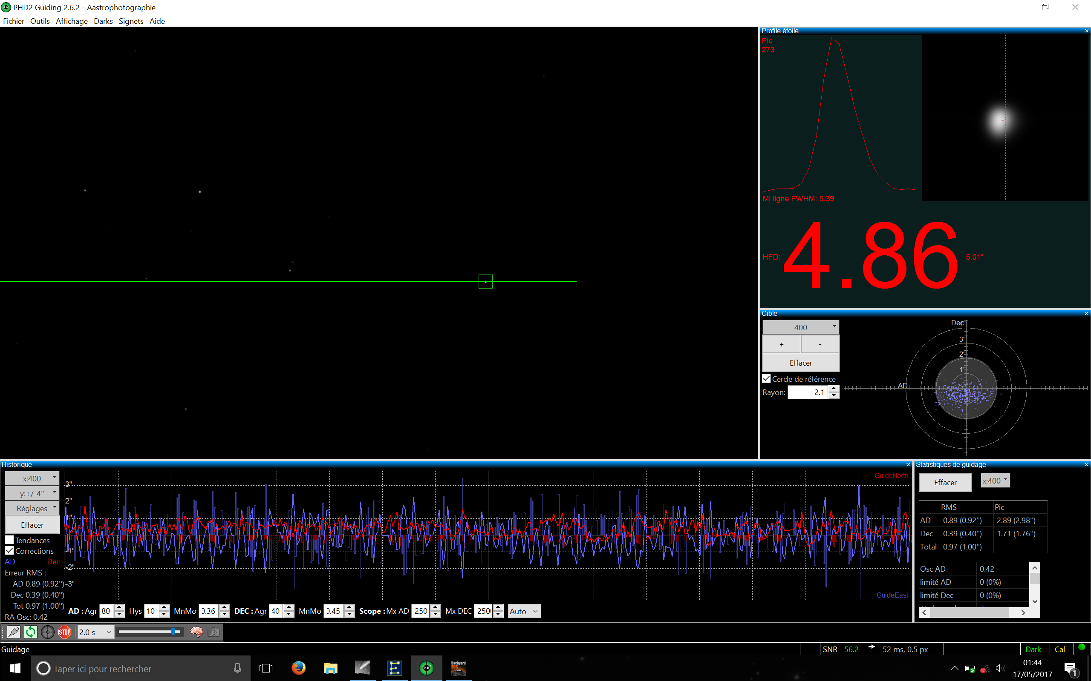
Task: Click the camera settings wrench icon
Action: tap(214, 632)
